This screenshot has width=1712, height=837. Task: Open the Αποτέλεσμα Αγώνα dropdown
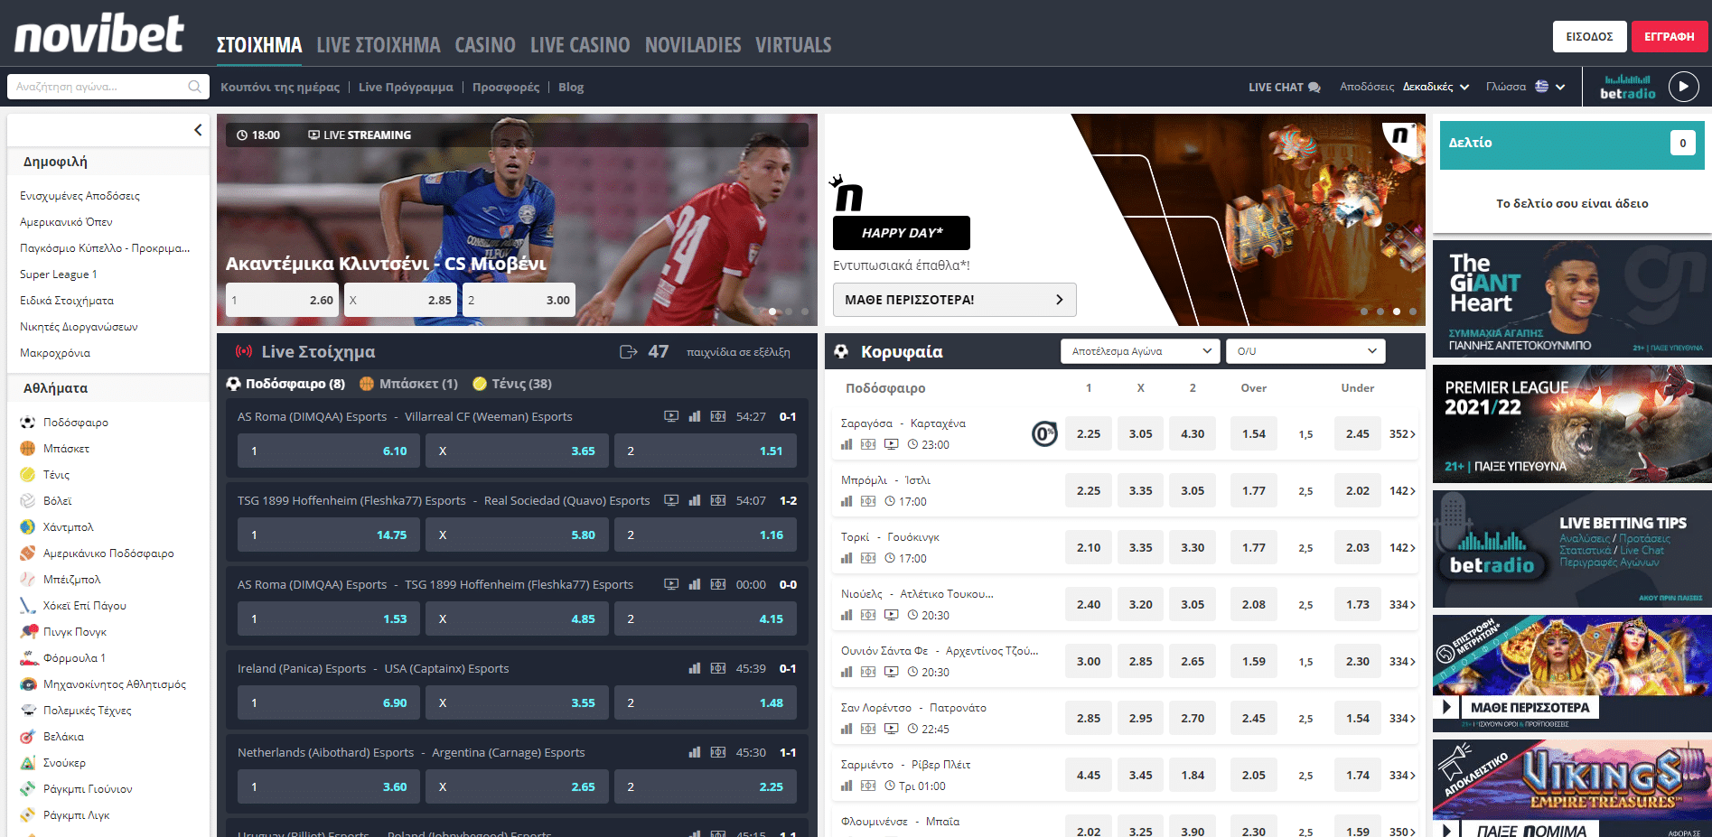coord(1141,351)
